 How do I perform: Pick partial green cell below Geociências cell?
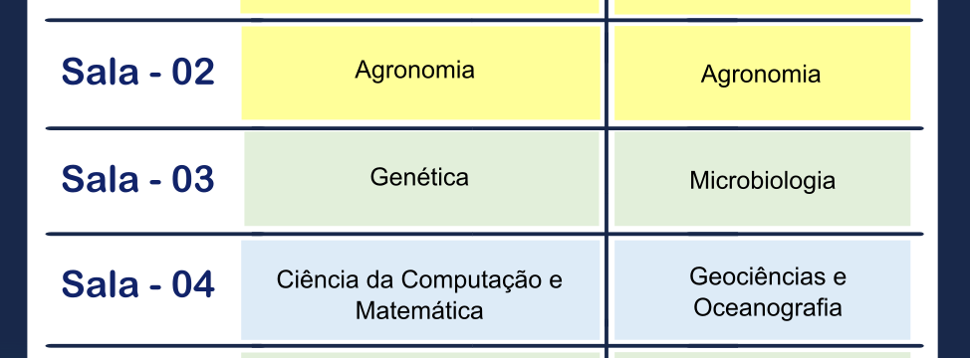[762, 355]
